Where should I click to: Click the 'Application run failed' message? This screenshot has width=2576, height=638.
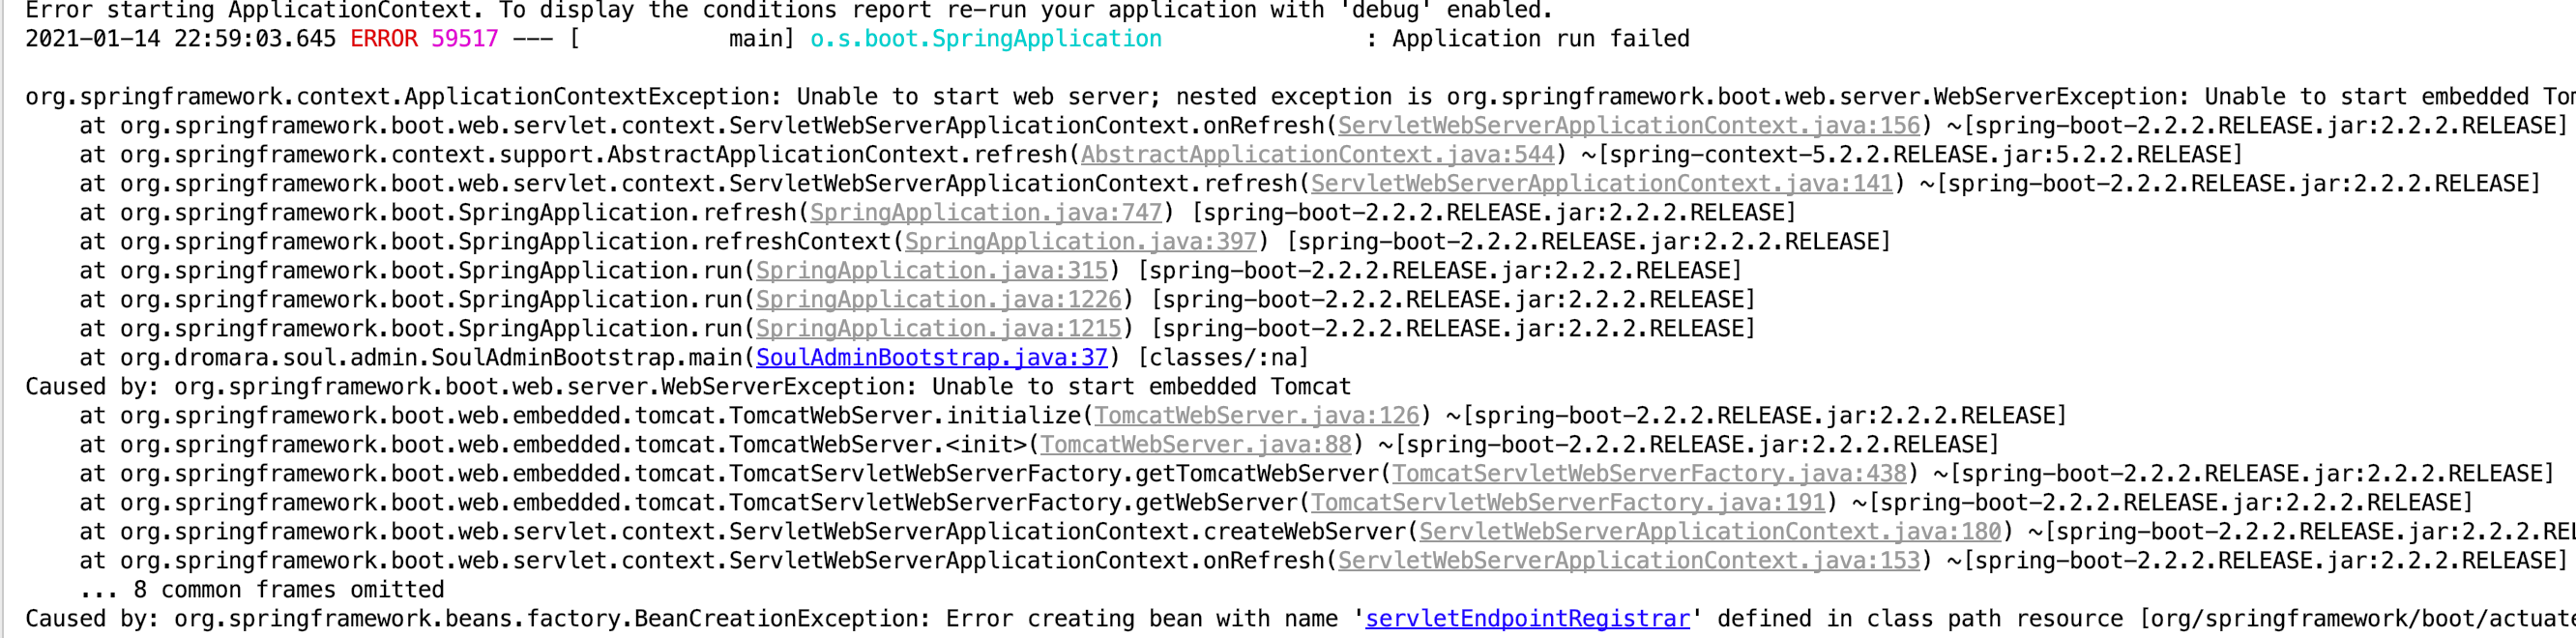point(1541,39)
